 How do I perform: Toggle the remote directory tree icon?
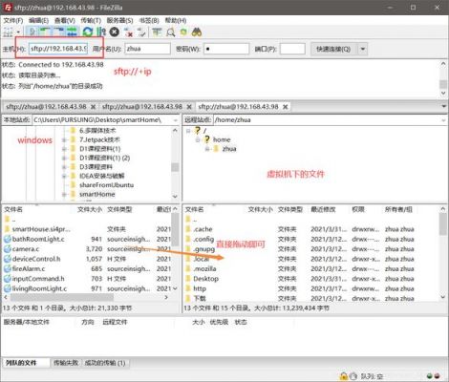click(x=59, y=32)
